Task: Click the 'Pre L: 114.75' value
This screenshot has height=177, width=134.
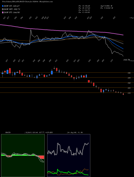Action: pyautogui.click(x=84, y=10)
